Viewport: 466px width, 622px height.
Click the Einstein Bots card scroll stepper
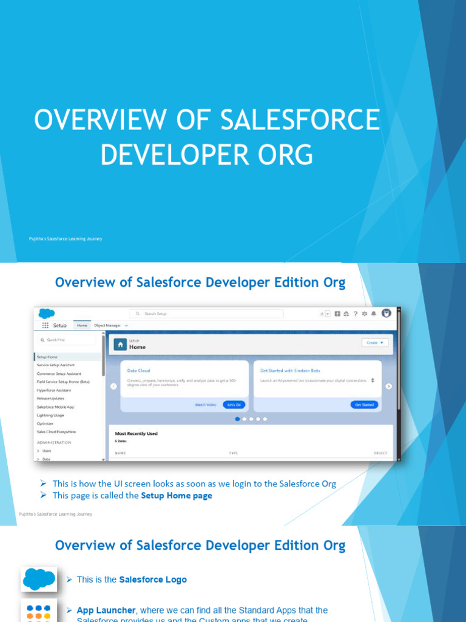(373, 380)
